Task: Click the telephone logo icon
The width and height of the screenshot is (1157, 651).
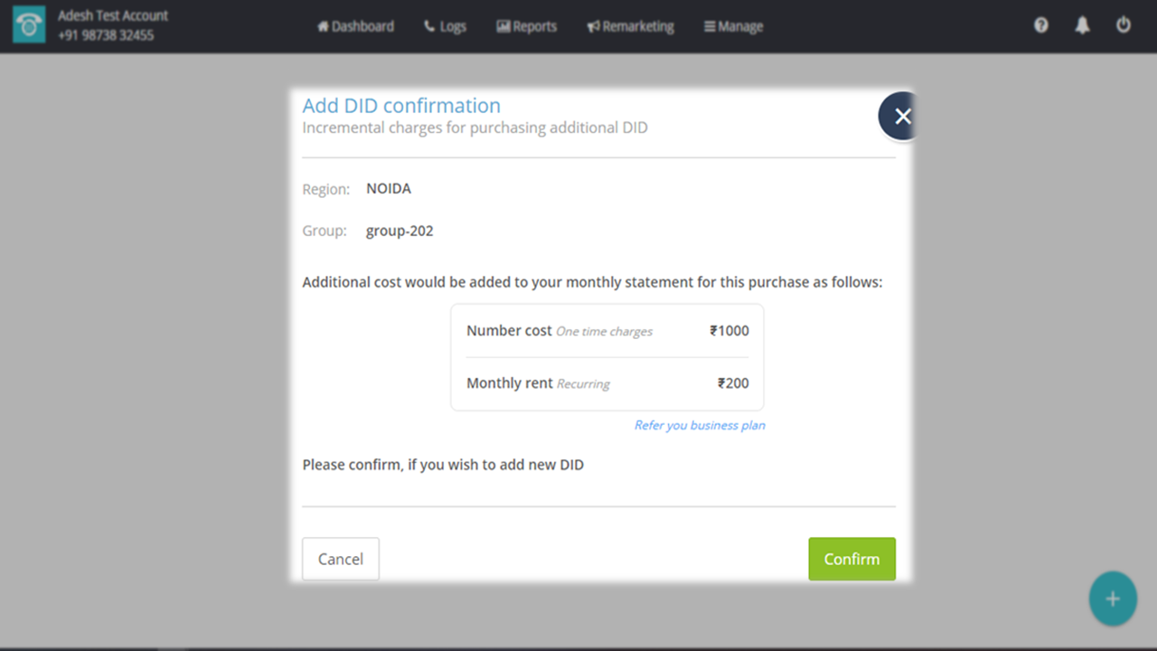Action: tap(29, 25)
